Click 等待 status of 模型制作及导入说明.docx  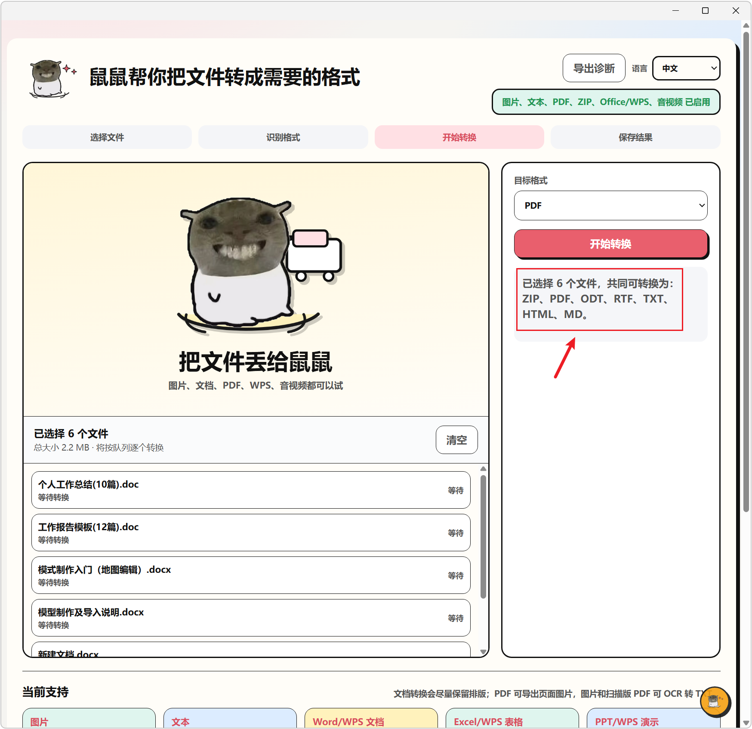coord(456,618)
